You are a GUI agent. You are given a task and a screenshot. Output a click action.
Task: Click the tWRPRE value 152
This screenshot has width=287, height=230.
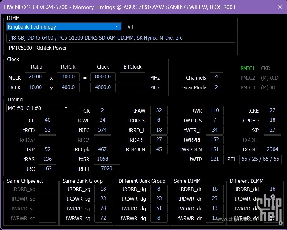click(215, 140)
